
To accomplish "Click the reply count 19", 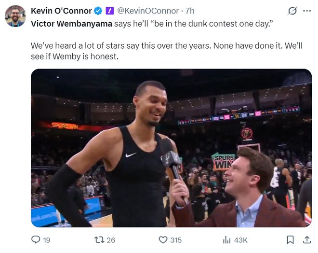I will (46, 240).
